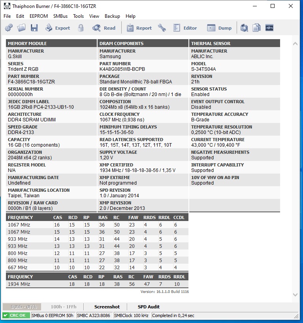
Task: Click the waveform monitor icon in the toolbar
Action: [x=269, y=28]
